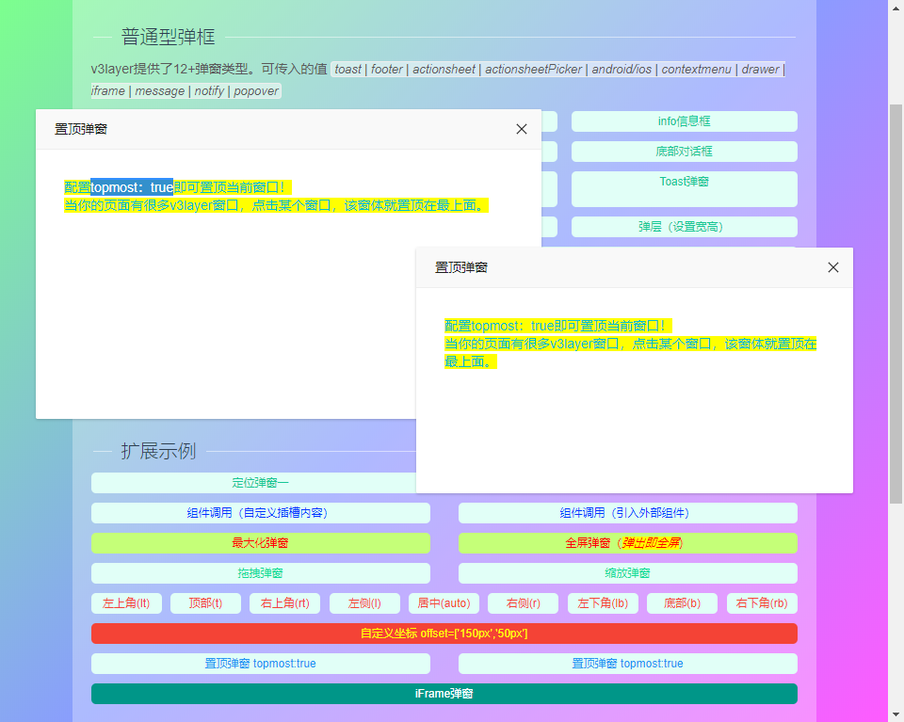Screen dimensions: 904x722
Task: Launch the 最大化弹窗 maximized dialog
Action: 261,542
